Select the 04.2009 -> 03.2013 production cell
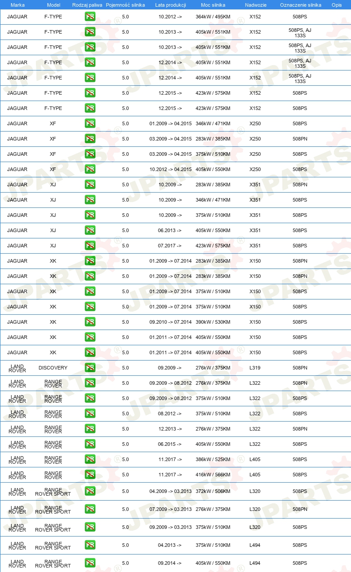Viewport: 351px width, 572px height. coord(171,491)
